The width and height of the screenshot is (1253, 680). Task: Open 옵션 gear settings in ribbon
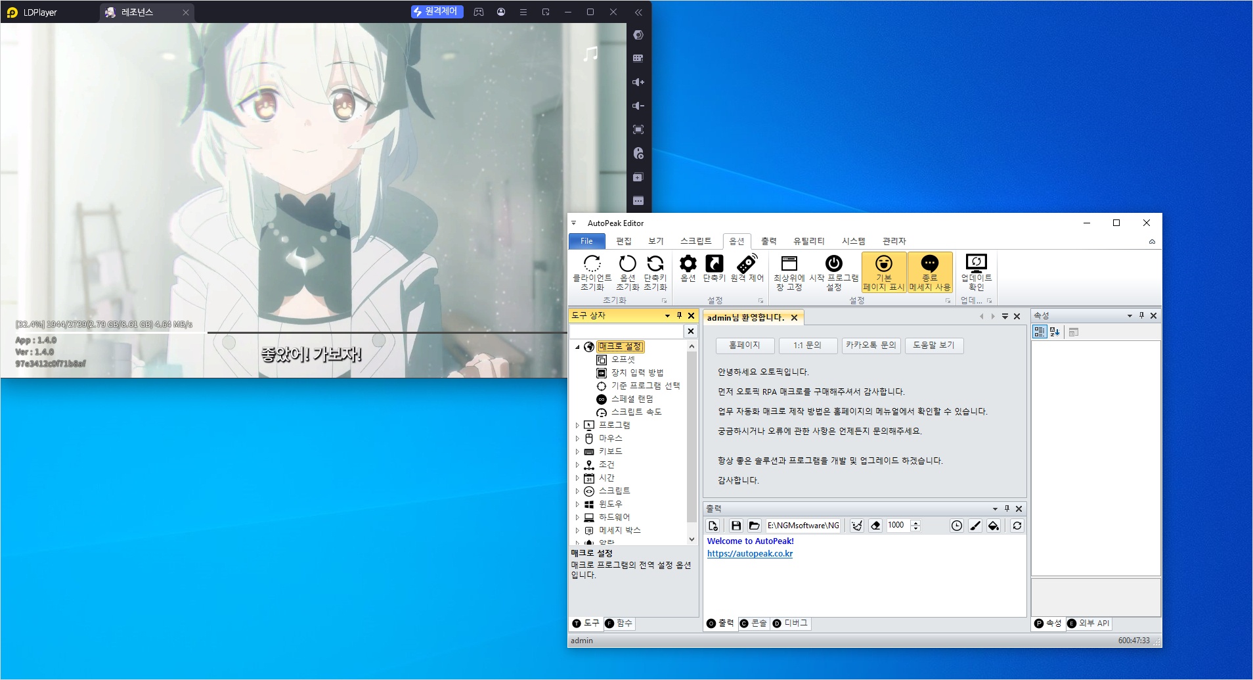point(688,264)
